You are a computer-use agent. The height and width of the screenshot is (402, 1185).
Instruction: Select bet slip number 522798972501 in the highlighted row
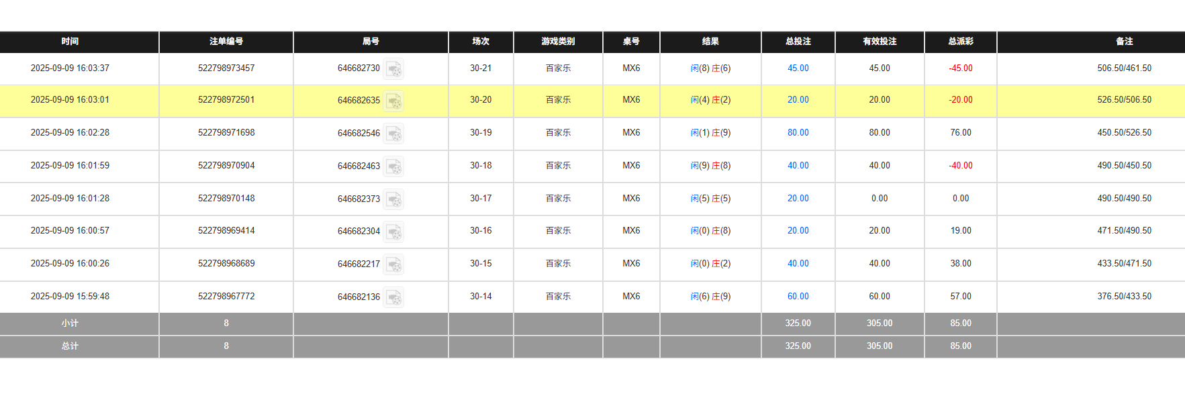(x=226, y=99)
